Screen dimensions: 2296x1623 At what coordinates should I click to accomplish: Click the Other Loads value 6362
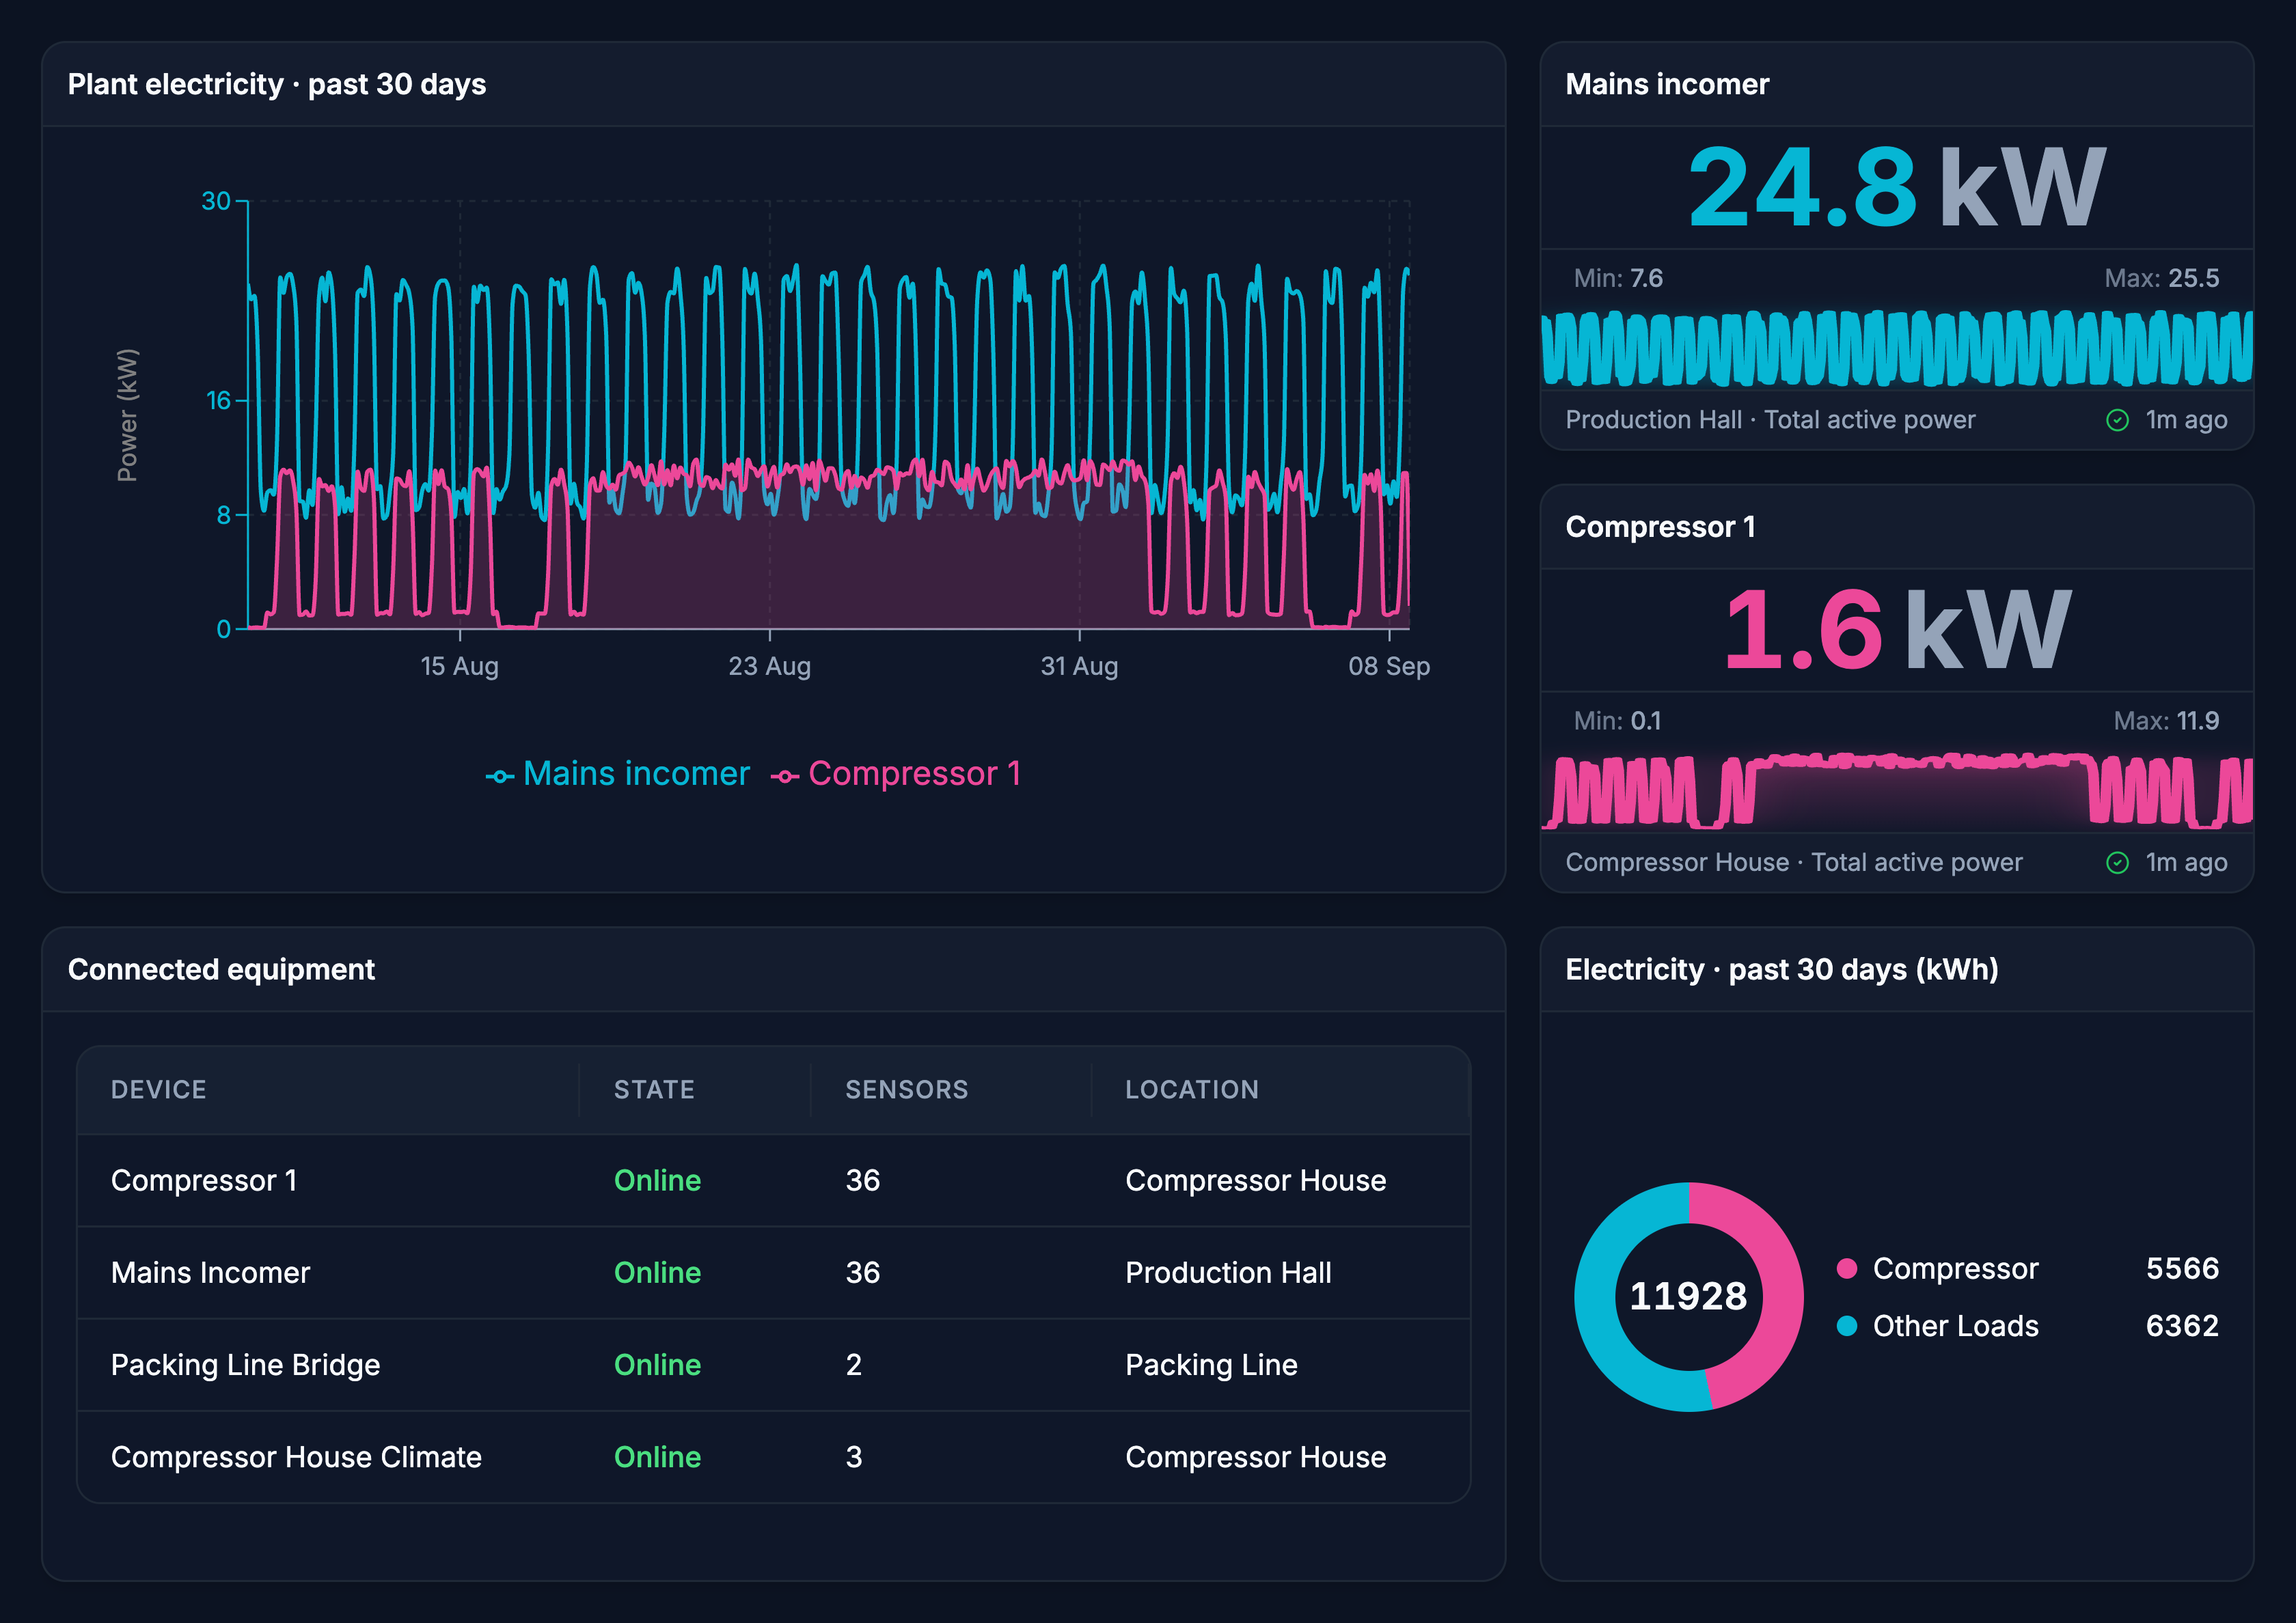point(2182,1325)
